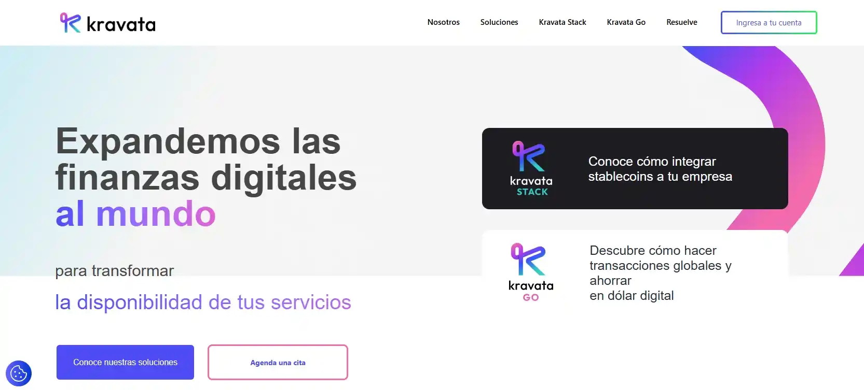Go to Kravata Stack in the navigation bar
The width and height of the screenshot is (864, 390).
[562, 22]
